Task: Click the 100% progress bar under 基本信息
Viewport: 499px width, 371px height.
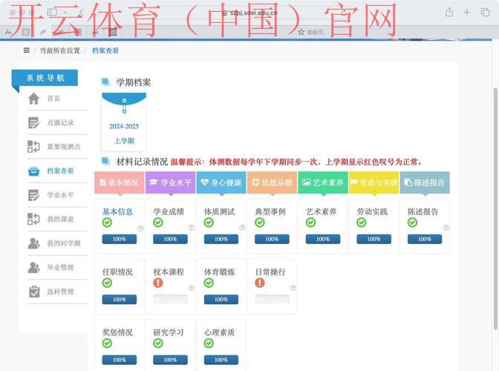Action: 120,239
